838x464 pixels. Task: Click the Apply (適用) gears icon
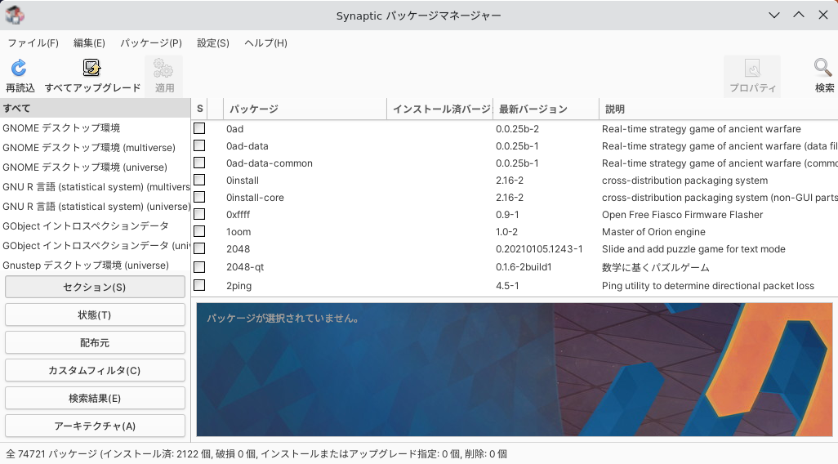coord(163,68)
